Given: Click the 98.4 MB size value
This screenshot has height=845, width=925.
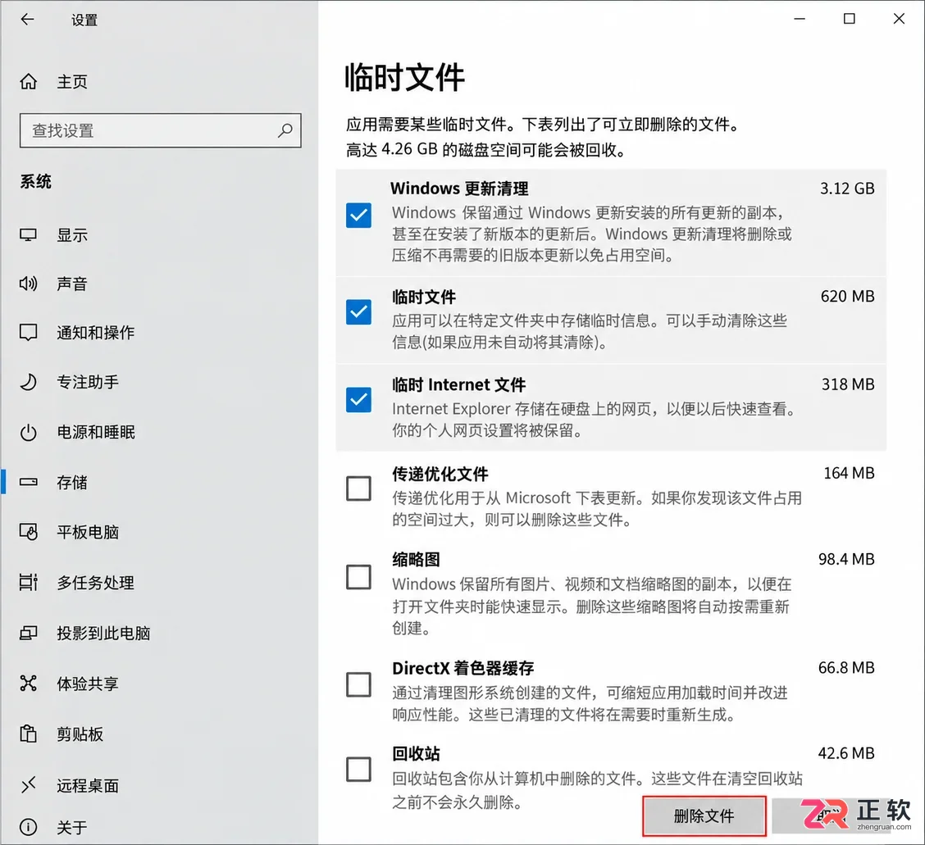Looking at the screenshot, I should click(x=846, y=559).
